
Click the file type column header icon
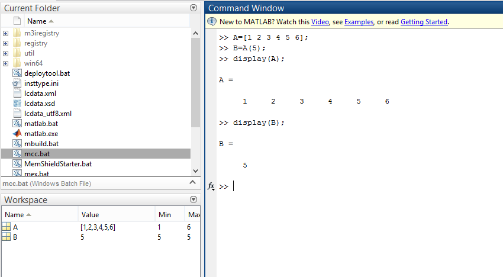pyautogui.click(x=17, y=21)
